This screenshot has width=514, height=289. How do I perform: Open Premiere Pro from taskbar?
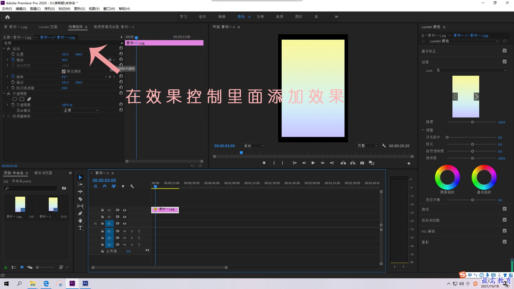point(72,283)
